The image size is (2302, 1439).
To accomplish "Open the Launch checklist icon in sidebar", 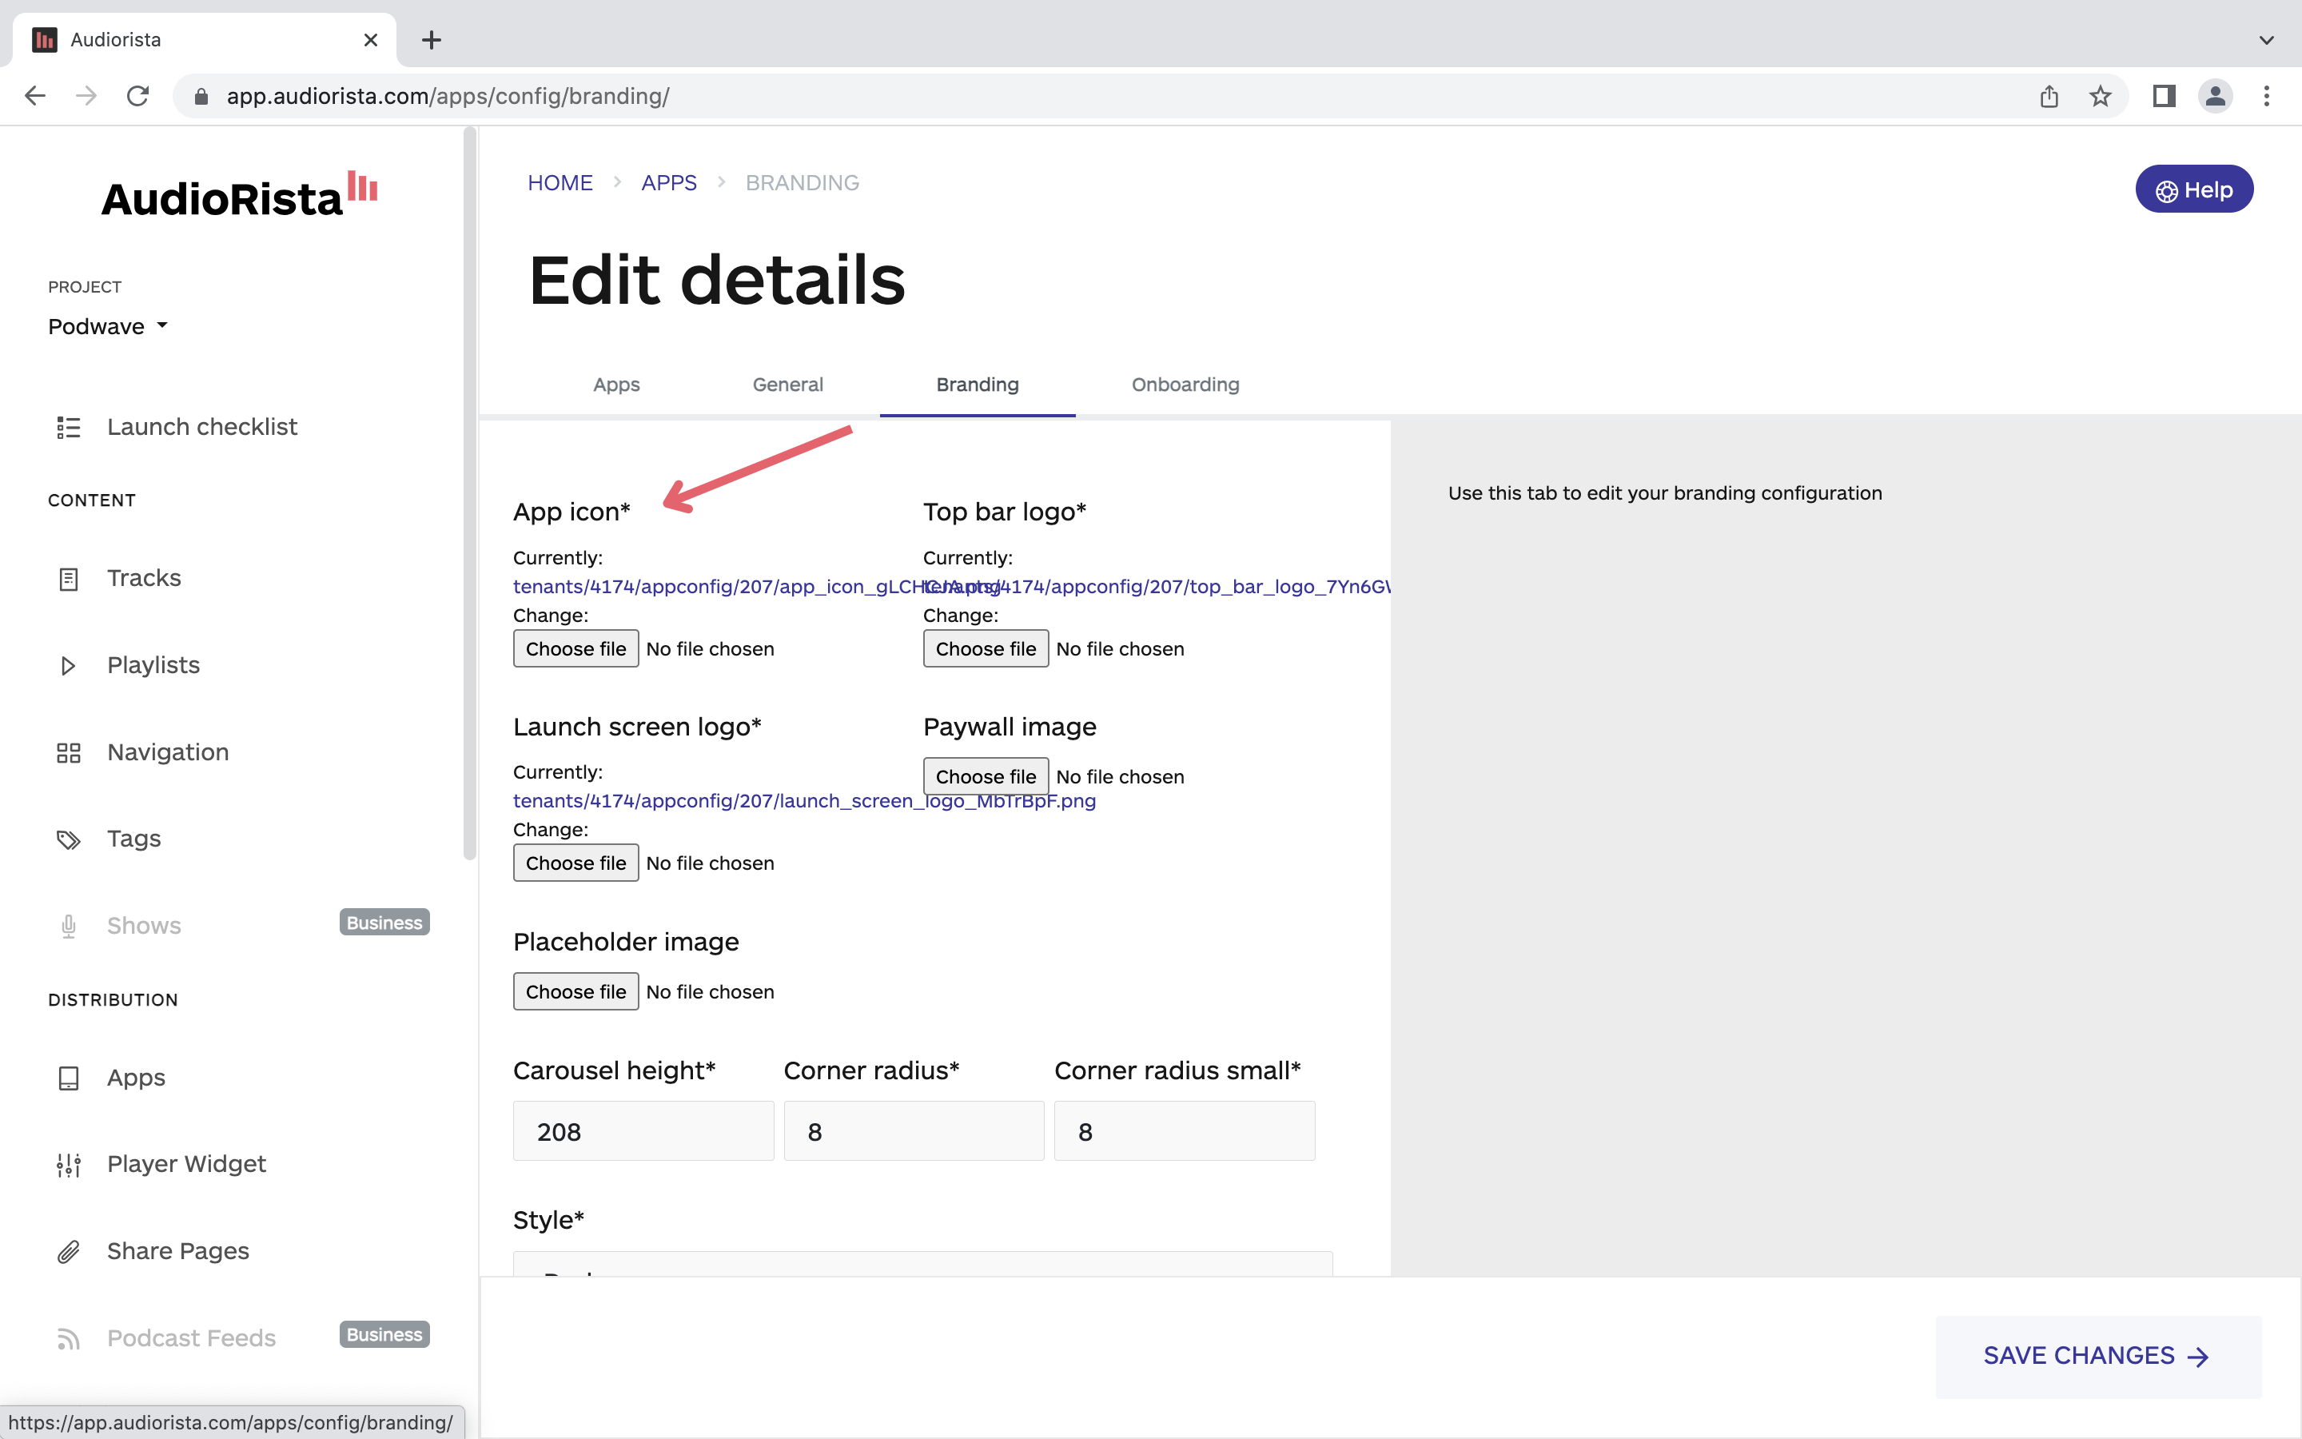I will pos(69,428).
